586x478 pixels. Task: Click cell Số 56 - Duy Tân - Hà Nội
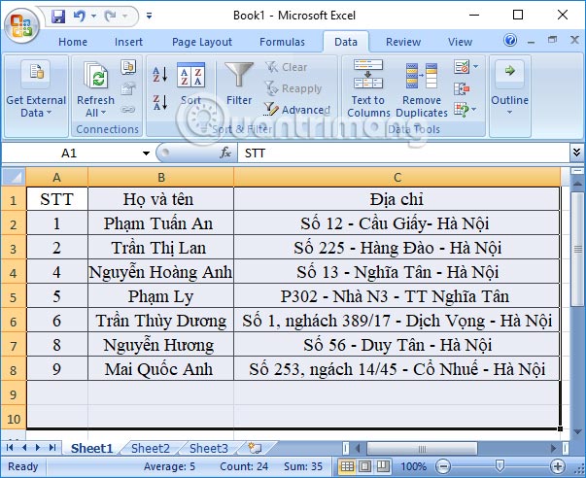pos(396,345)
